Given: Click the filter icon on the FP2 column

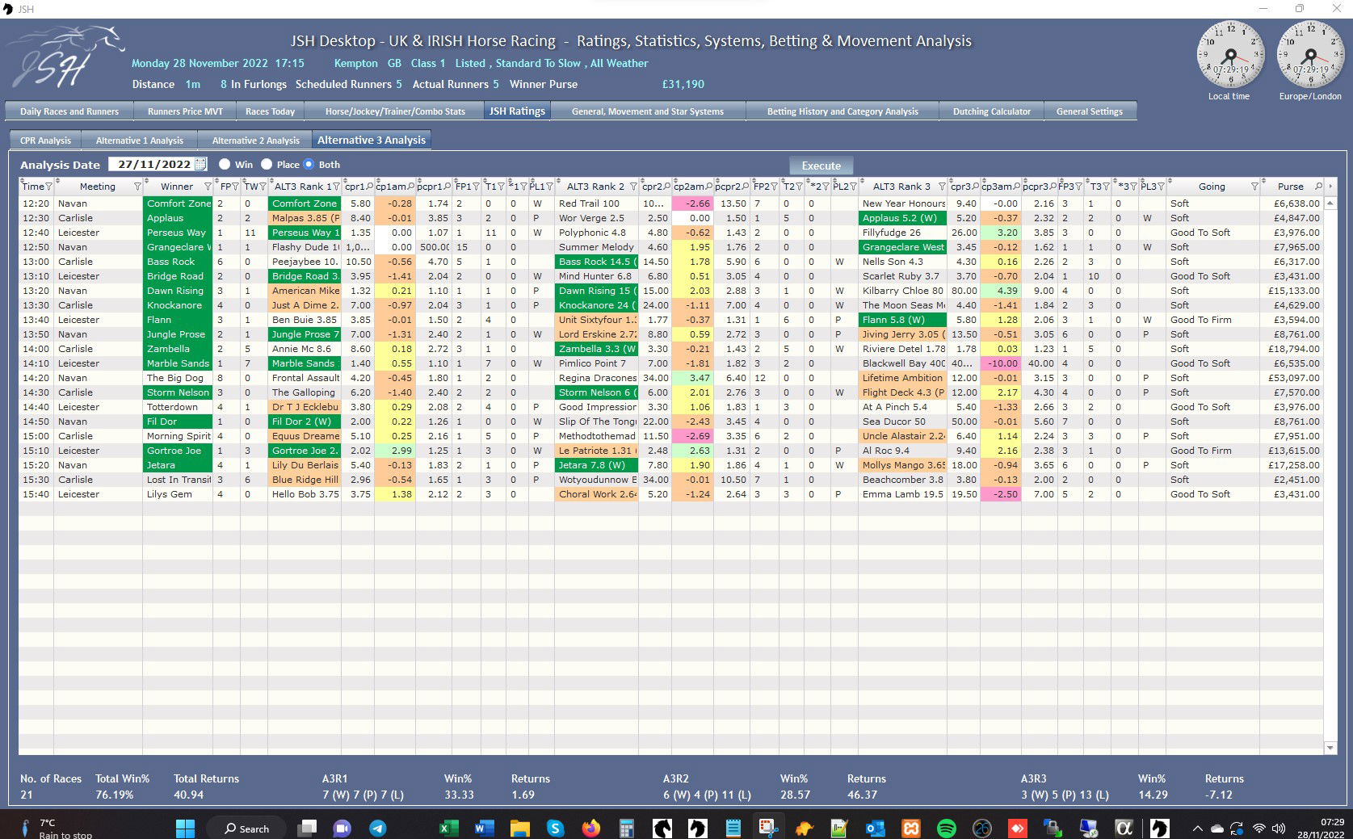Looking at the screenshot, I should point(775,187).
